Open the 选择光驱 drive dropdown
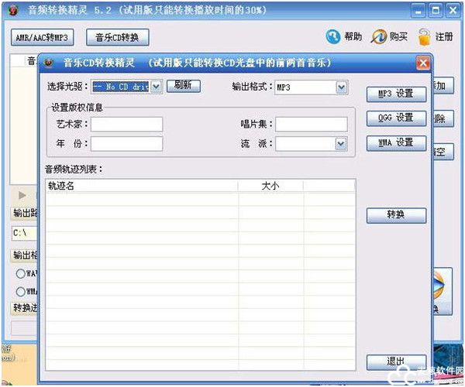Viewport: 465px width, 387px height. pos(156,87)
